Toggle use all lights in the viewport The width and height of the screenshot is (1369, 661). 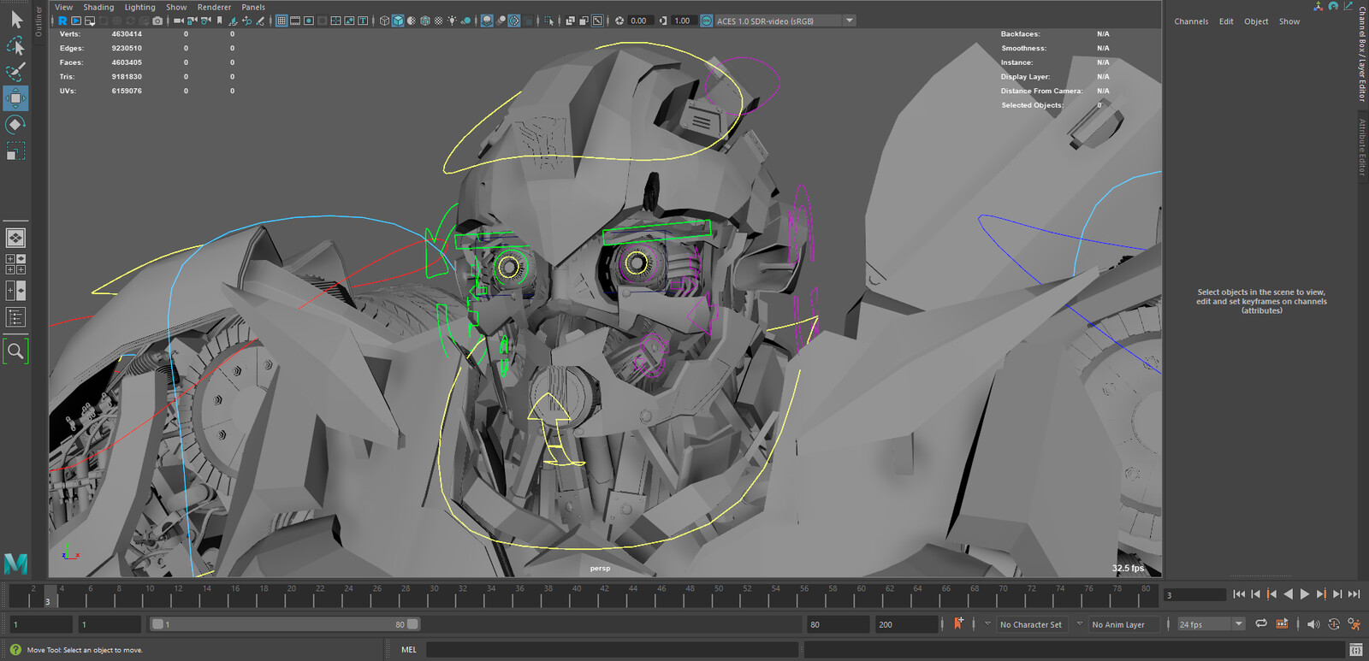click(452, 21)
